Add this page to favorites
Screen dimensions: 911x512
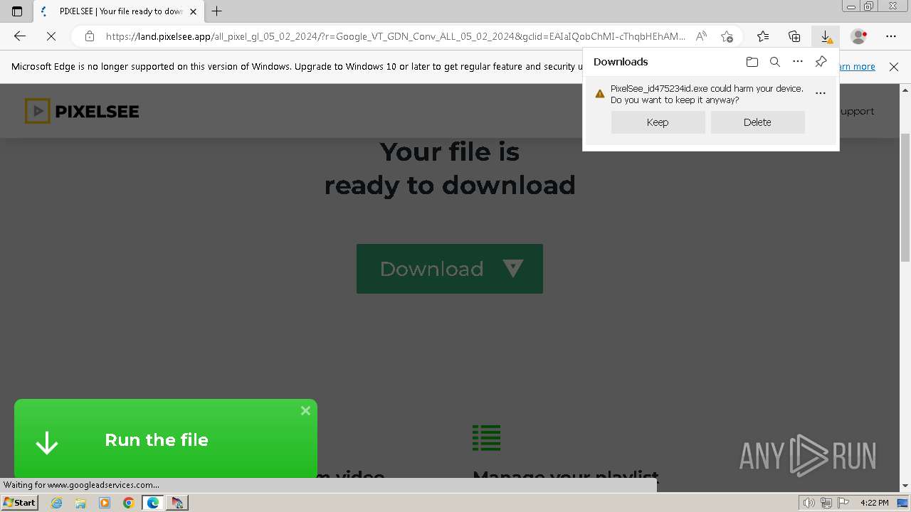click(x=727, y=36)
